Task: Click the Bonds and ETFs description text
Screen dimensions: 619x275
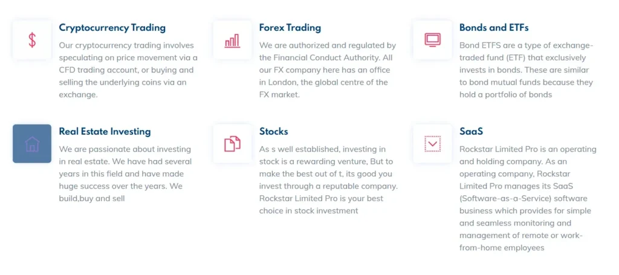Action: [526, 70]
